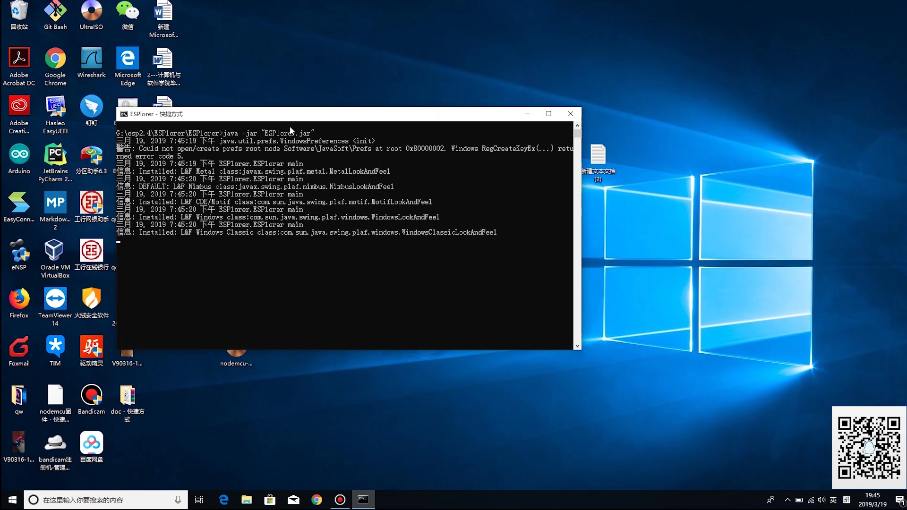This screenshot has width=907, height=510.
Task: Open the volume control in tray
Action: (821, 500)
